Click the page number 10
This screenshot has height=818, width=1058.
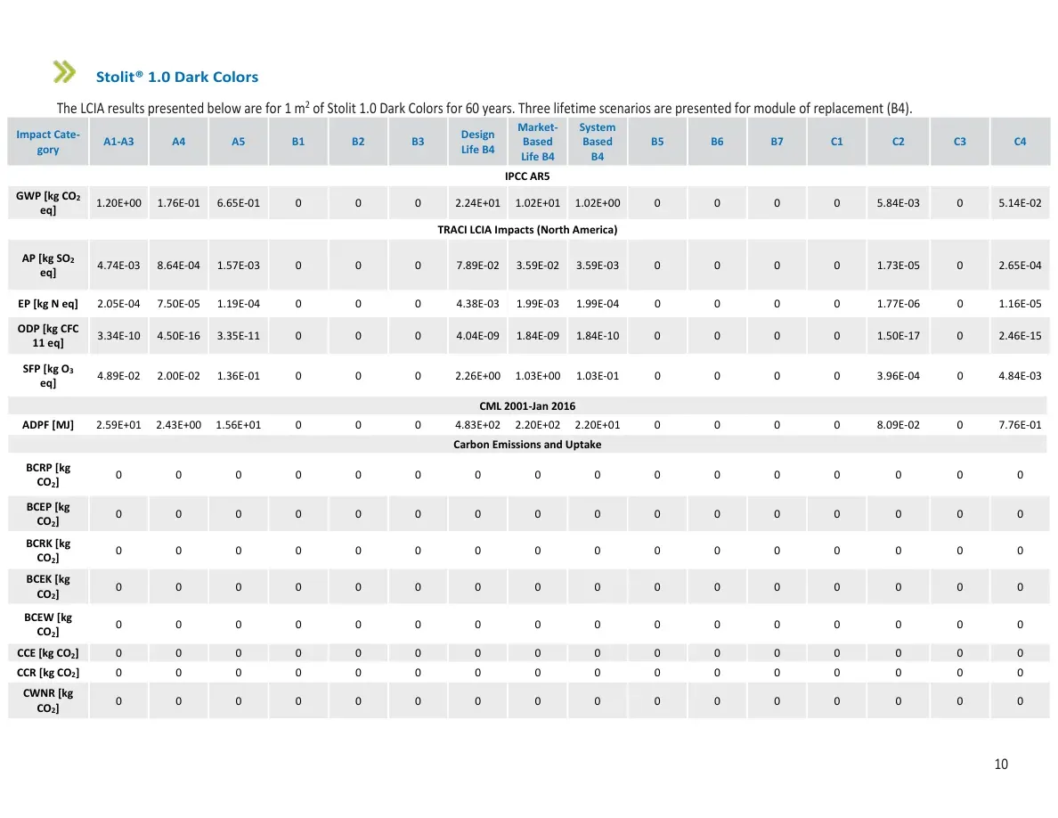[x=1001, y=764]
